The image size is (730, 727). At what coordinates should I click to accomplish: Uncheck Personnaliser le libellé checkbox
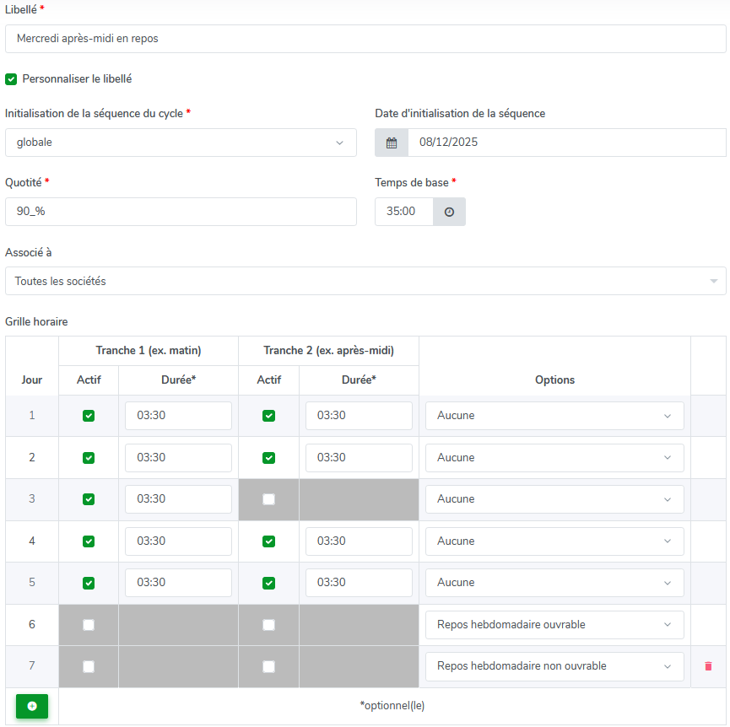click(x=11, y=79)
